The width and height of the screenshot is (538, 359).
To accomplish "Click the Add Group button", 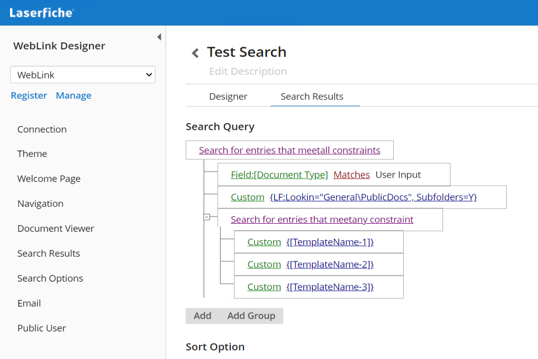I will (251, 316).
